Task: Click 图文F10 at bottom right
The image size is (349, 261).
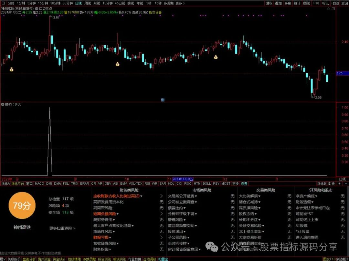Action: (329, 259)
